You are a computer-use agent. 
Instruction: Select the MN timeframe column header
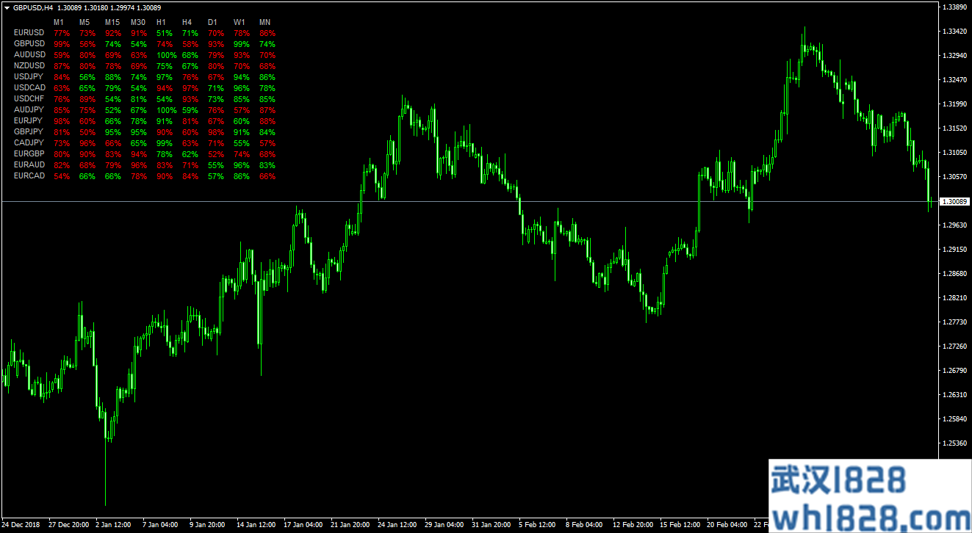point(264,22)
